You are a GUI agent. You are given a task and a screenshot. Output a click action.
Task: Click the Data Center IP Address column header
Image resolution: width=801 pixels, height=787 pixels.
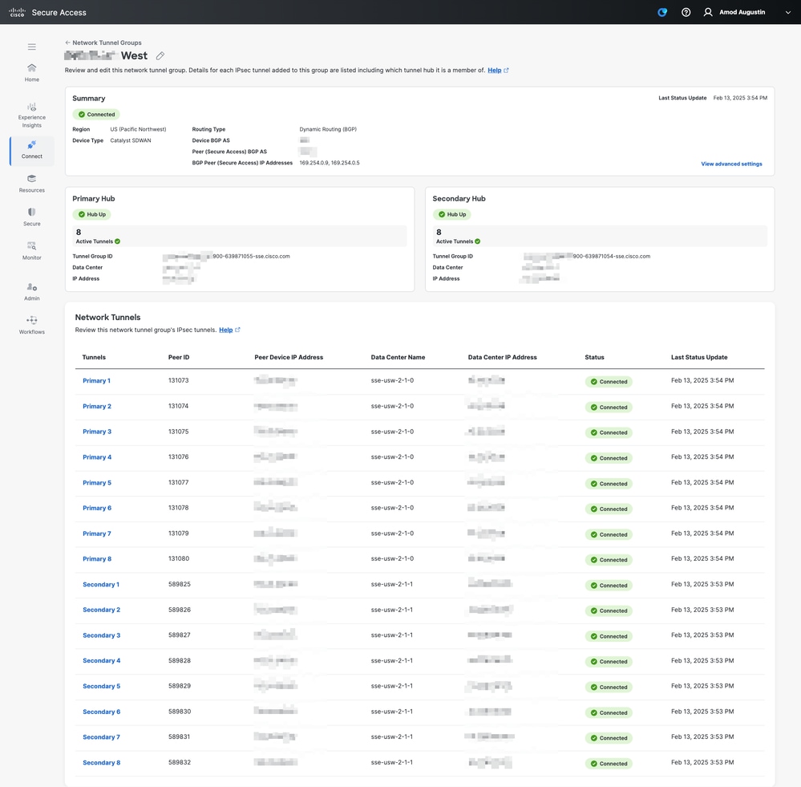[502, 357]
